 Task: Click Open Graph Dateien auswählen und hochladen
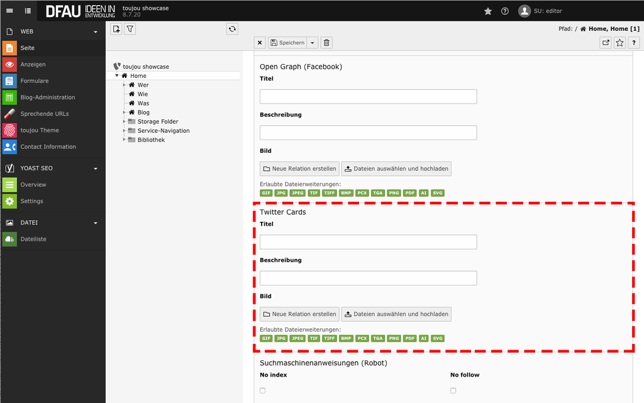click(396, 168)
